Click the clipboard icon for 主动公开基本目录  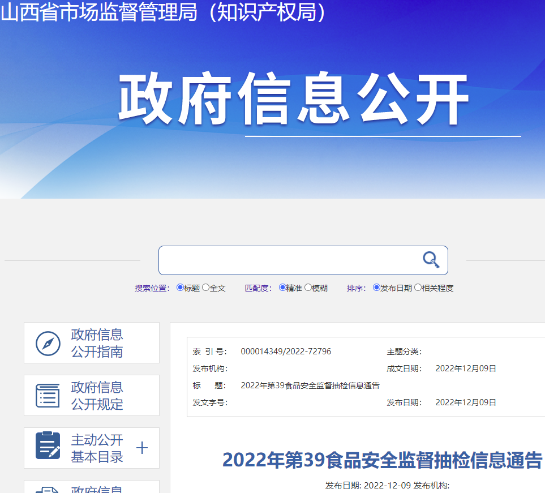click(x=48, y=445)
